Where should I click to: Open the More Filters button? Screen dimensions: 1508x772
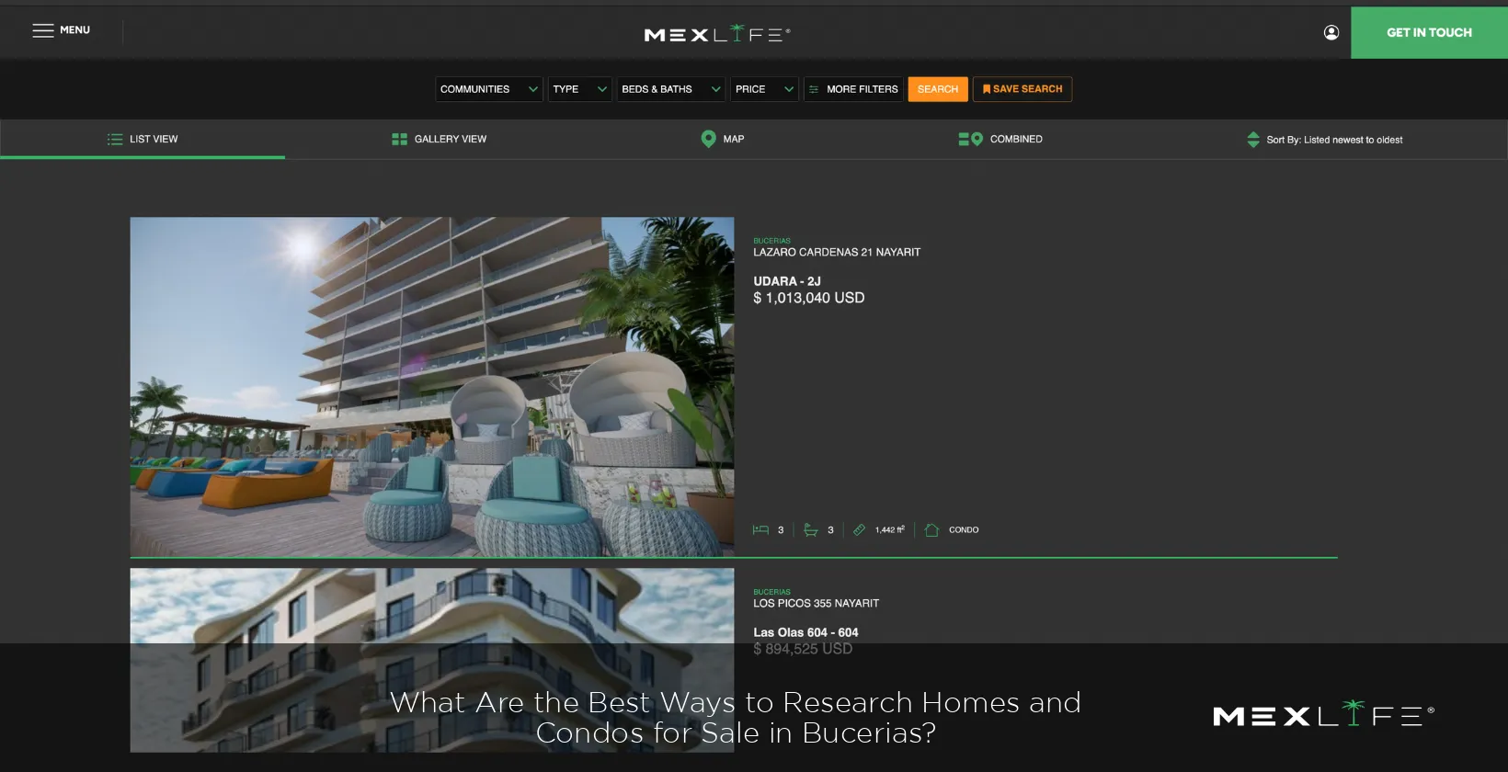tap(853, 89)
